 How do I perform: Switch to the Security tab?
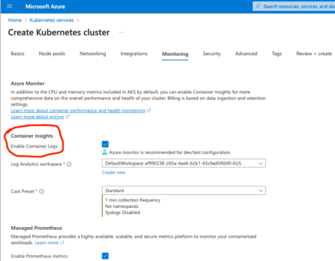click(x=212, y=54)
